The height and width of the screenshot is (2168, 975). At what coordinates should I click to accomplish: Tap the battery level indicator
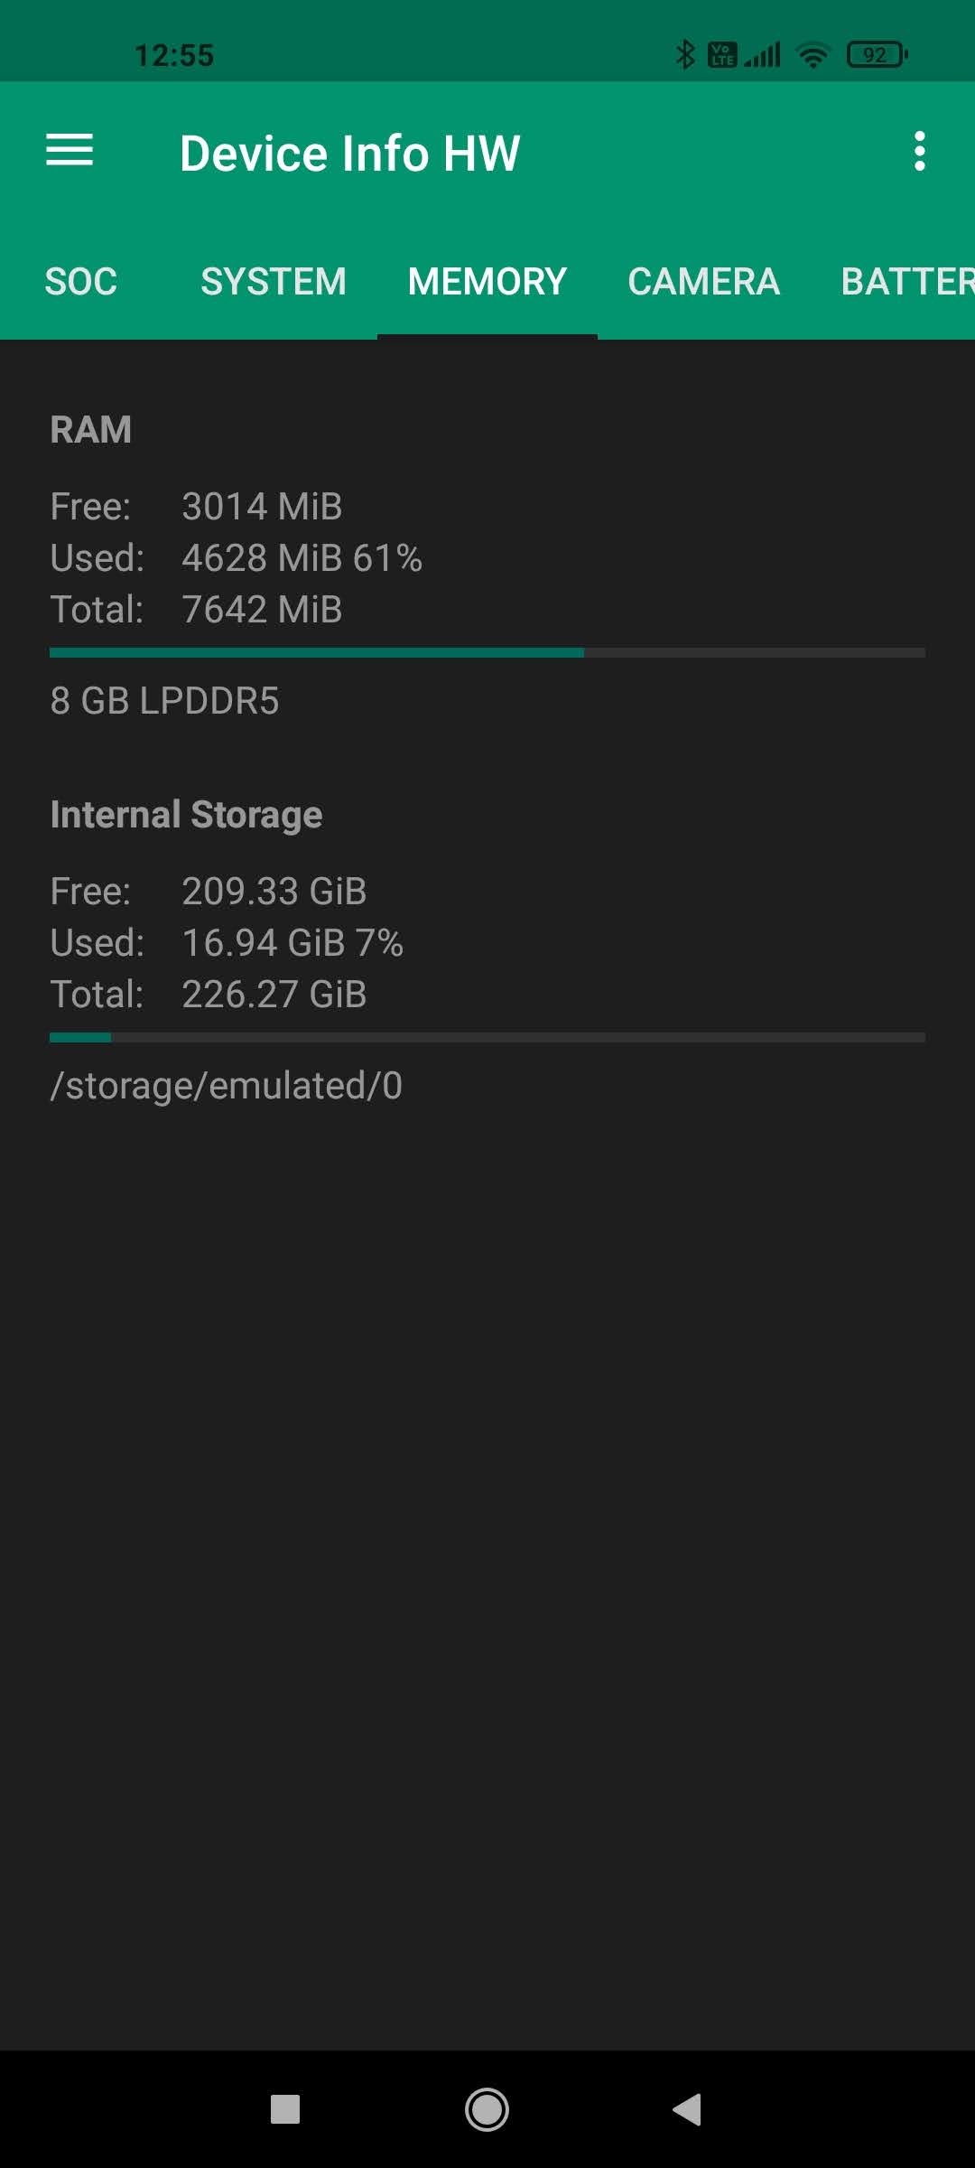pyautogui.click(x=876, y=55)
